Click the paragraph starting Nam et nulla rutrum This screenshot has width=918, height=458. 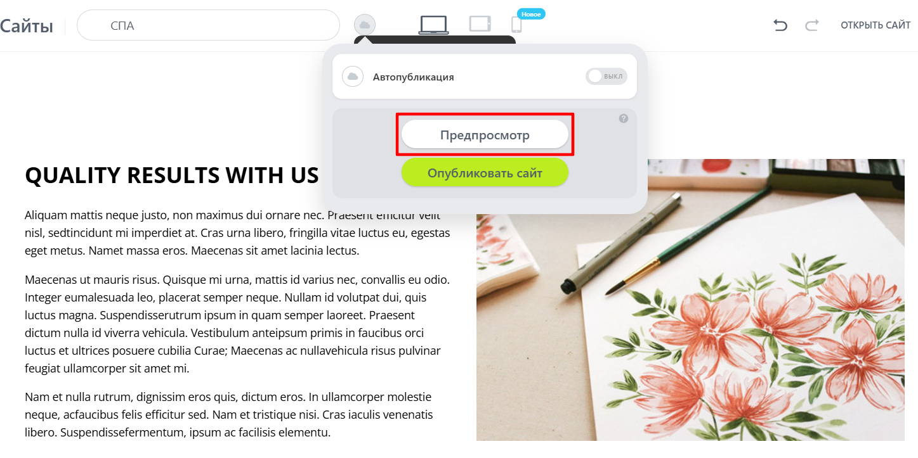229,415
